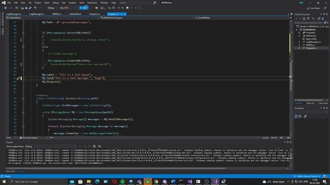Toggle a bookmark using the toolbar bookmark icon

pyautogui.click(x=127, y=8)
